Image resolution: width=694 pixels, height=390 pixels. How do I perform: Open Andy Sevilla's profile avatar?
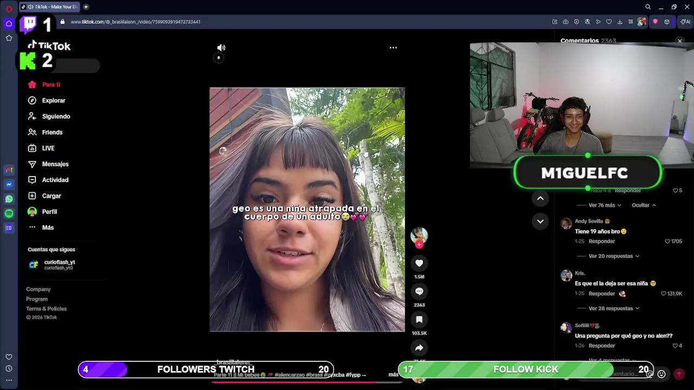pos(566,224)
